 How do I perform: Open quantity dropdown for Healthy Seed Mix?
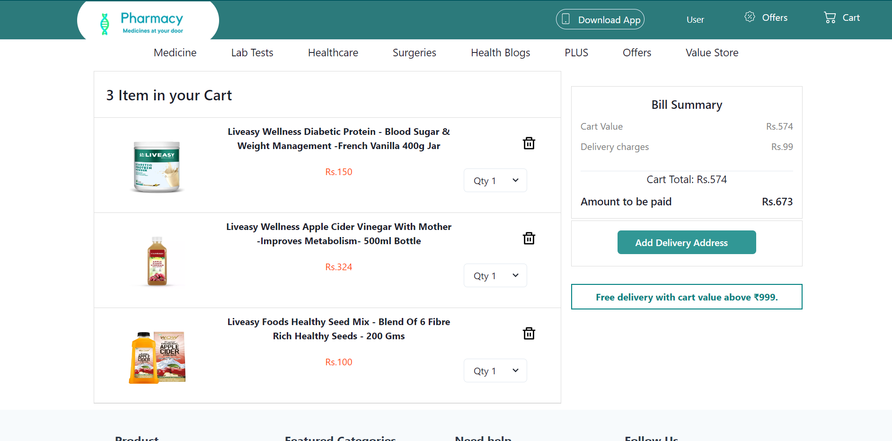coord(495,370)
